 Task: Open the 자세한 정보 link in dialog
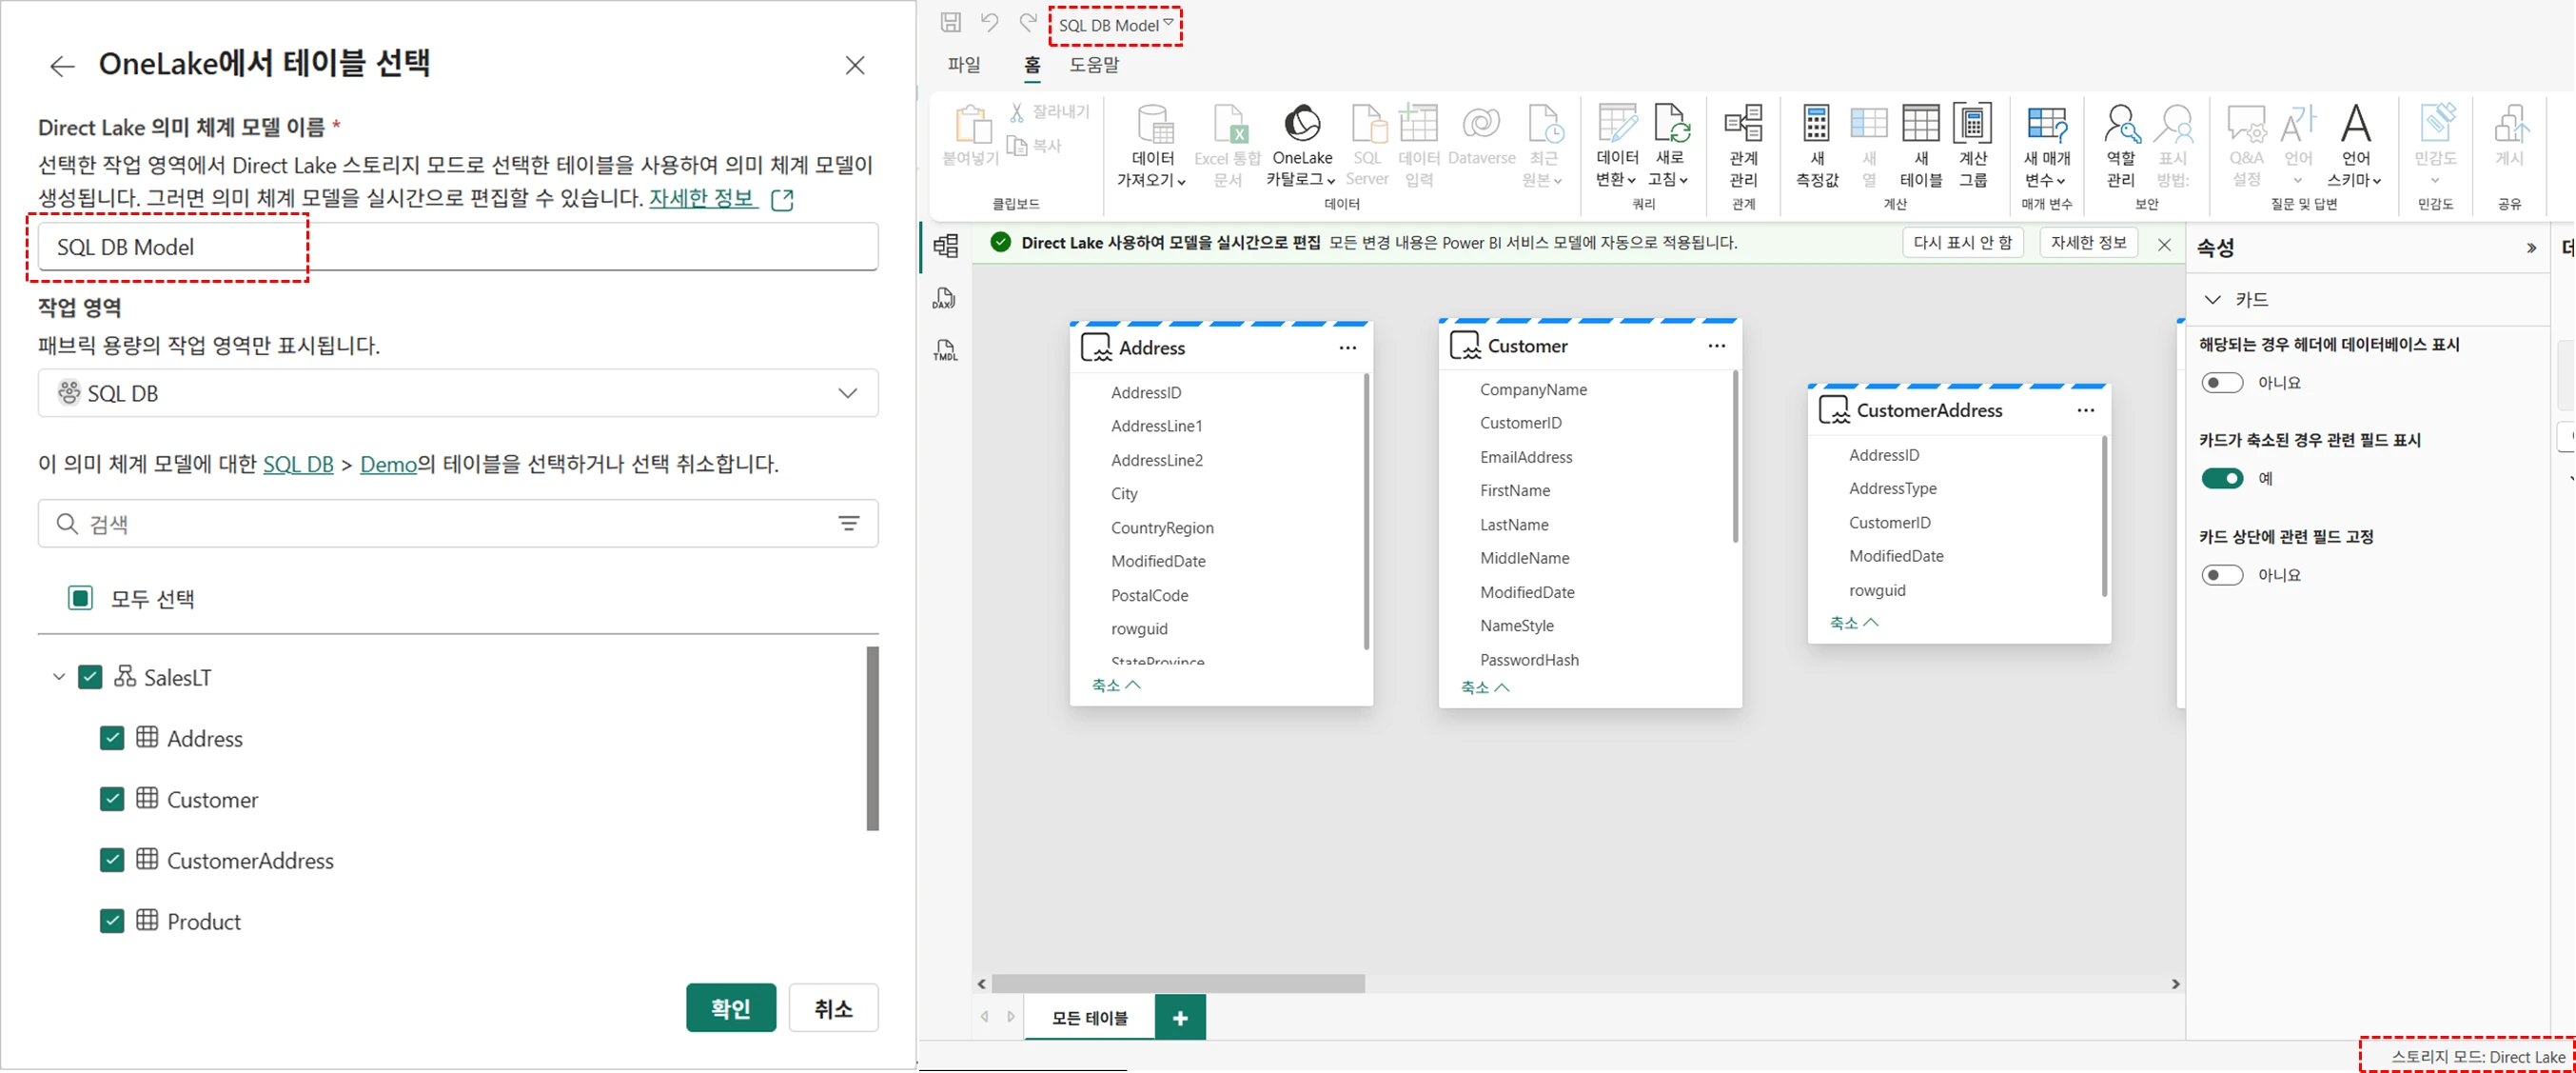(x=701, y=198)
